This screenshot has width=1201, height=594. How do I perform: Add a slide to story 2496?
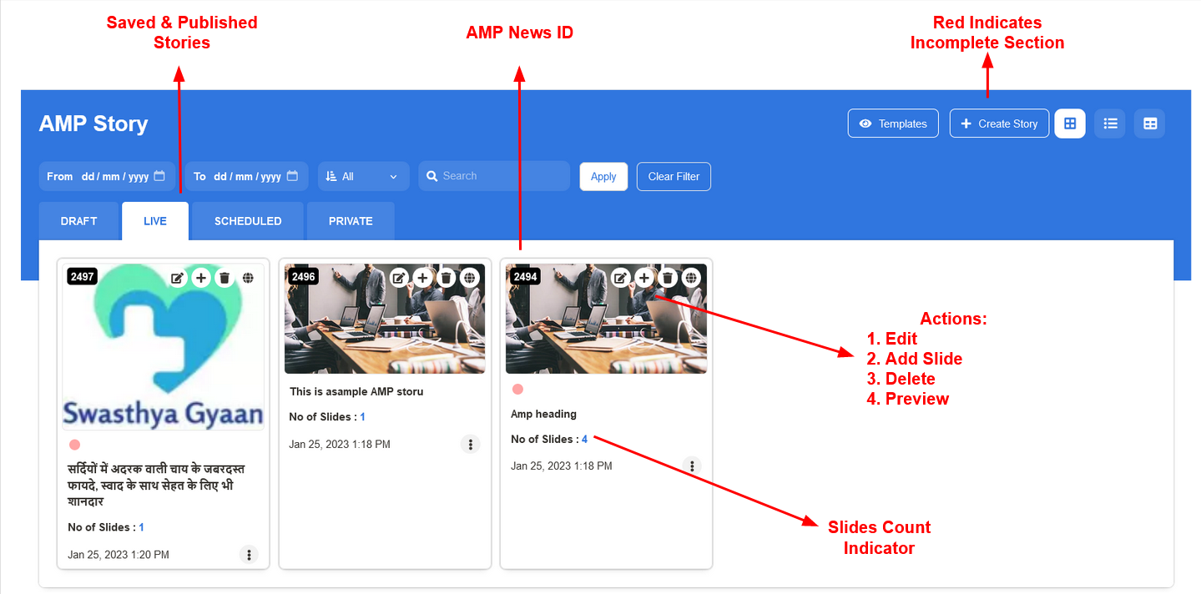[x=423, y=278]
